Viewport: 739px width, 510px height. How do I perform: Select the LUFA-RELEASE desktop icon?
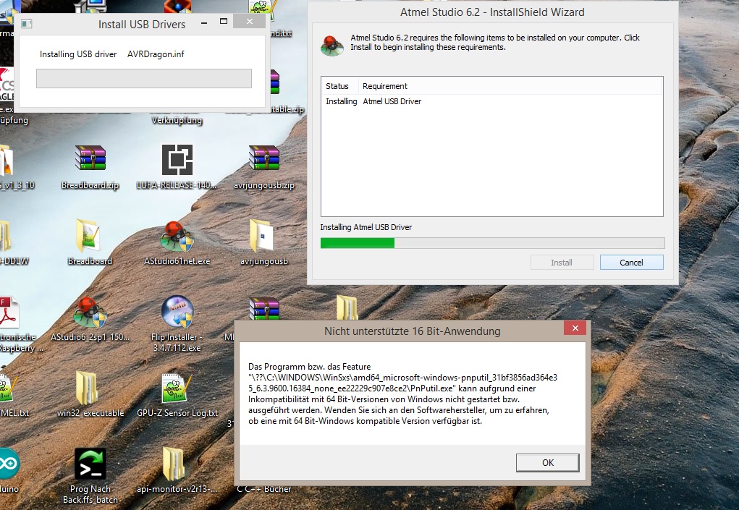(x=177, y=161)
